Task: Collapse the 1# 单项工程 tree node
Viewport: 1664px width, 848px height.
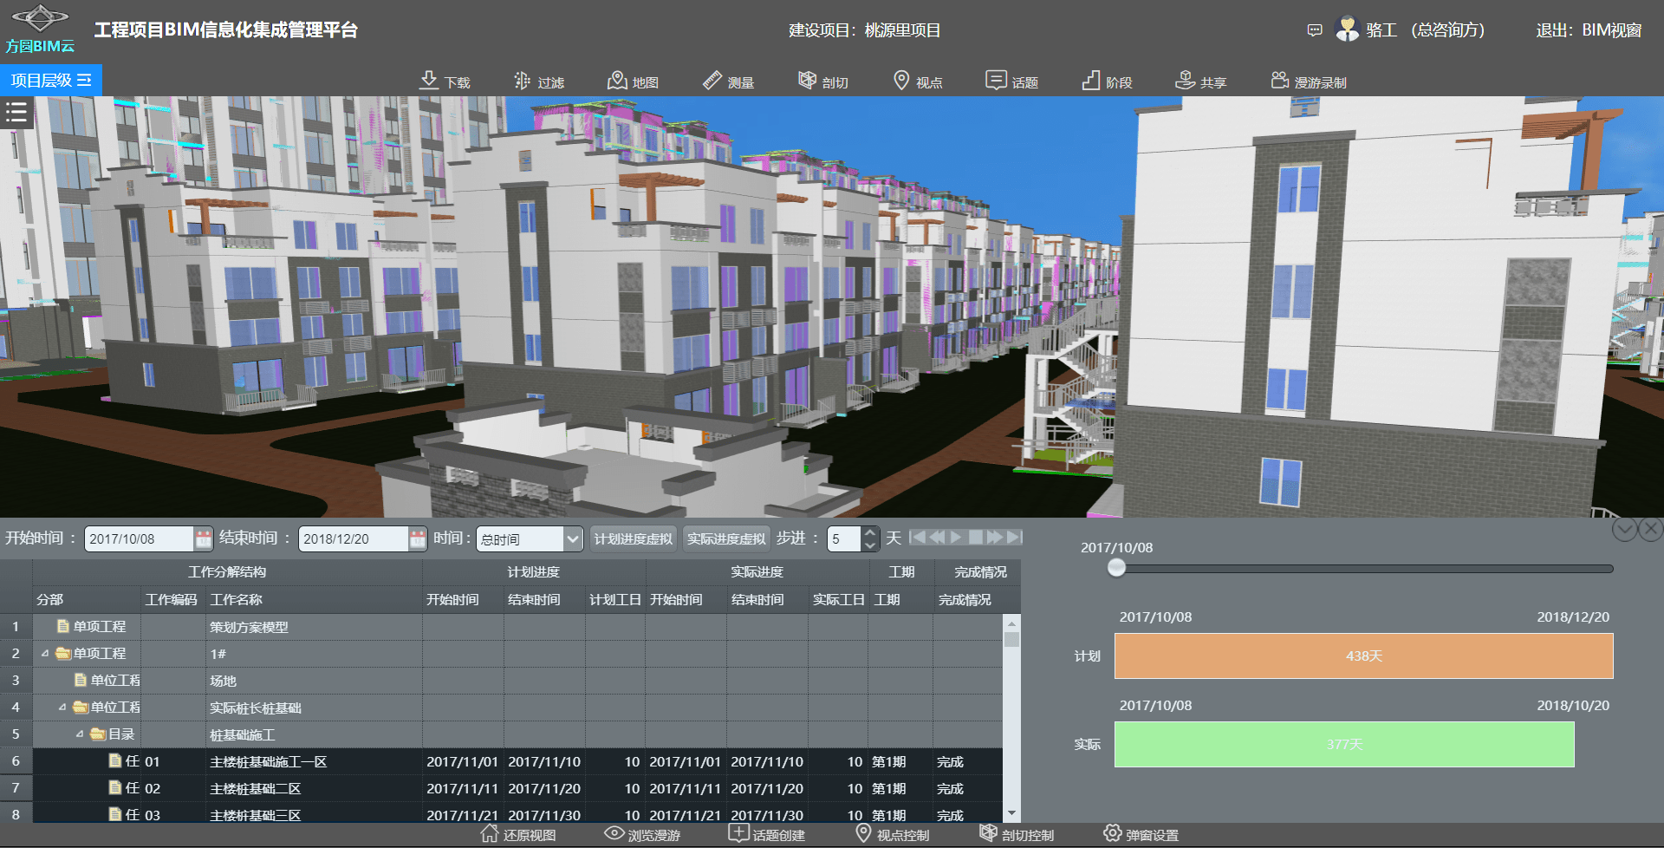Action: (x=45, y=654)
